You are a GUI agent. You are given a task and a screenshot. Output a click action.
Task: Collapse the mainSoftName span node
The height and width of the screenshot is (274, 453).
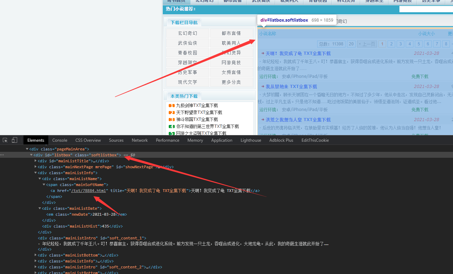tap(44, 185)
